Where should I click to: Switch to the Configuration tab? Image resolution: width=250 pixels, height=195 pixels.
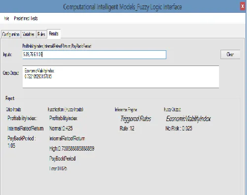click(11, 34)
